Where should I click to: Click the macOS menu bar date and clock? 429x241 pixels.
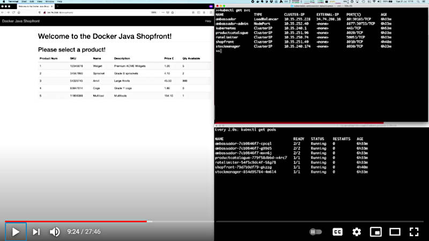[405, 2]
